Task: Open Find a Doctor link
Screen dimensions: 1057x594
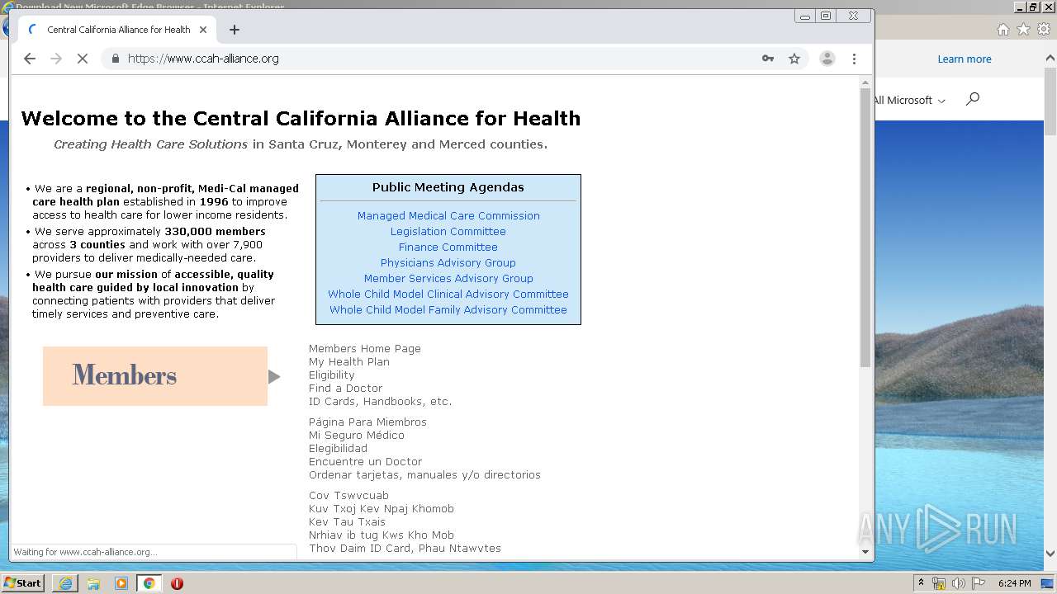Action: 346,389
